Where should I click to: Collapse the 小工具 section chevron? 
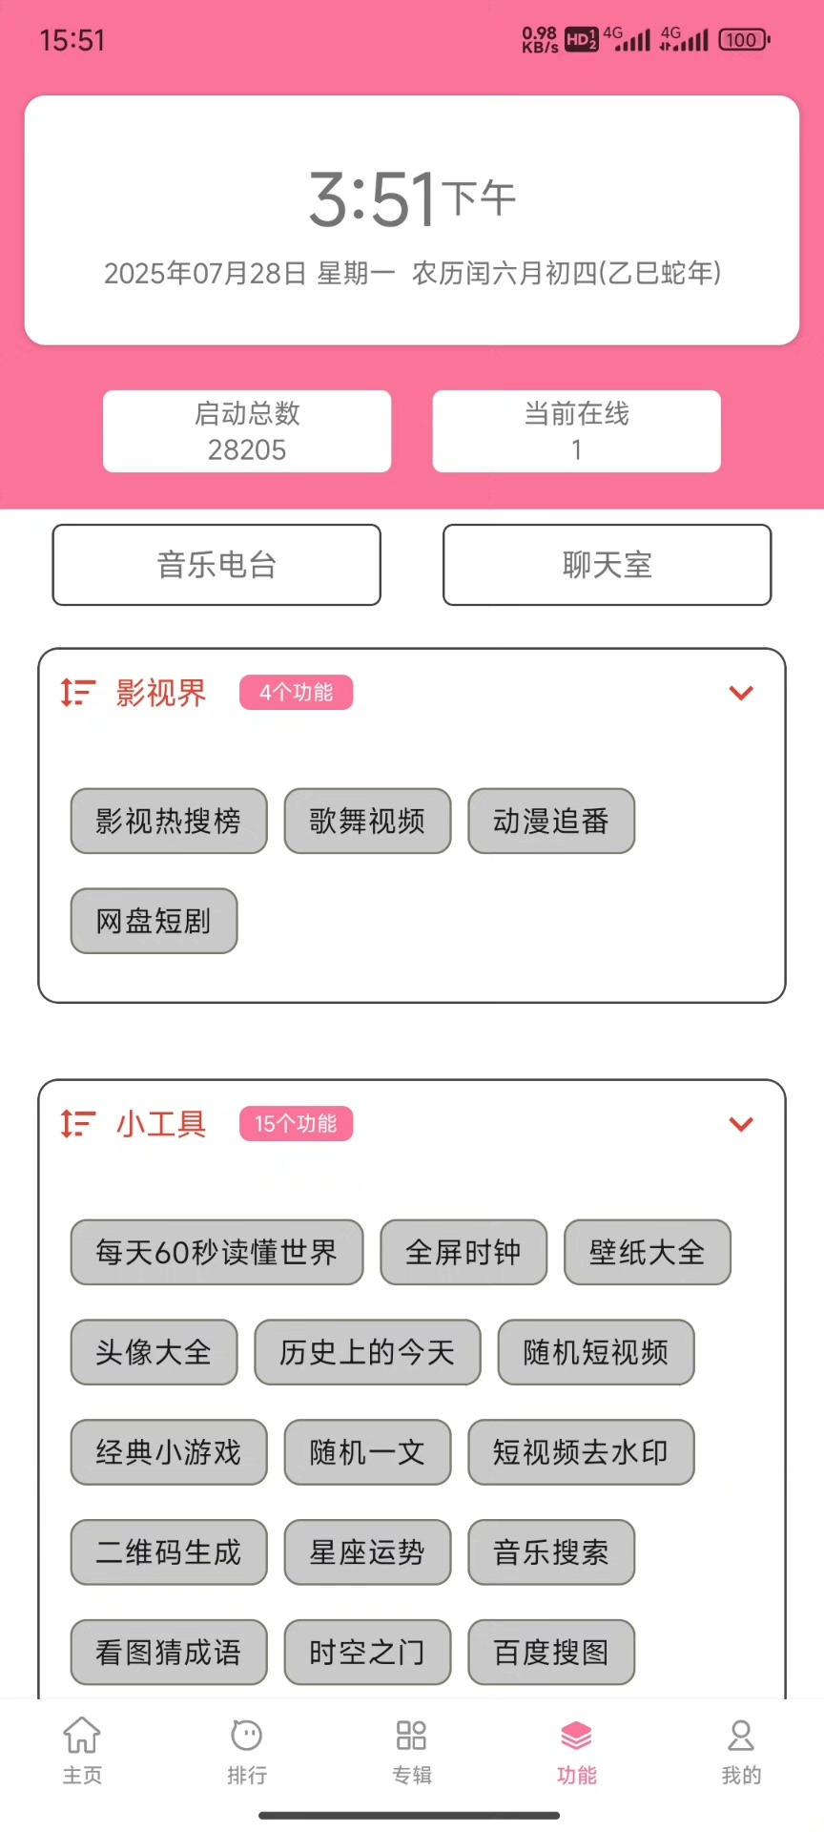[x=741, y=1125]
